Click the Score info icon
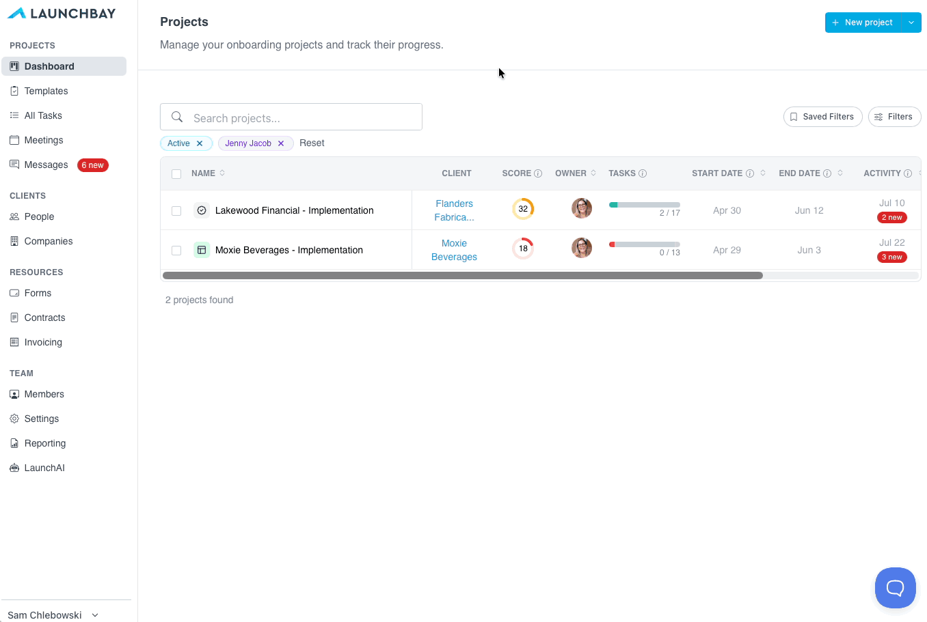 click(x=538, y=173)
